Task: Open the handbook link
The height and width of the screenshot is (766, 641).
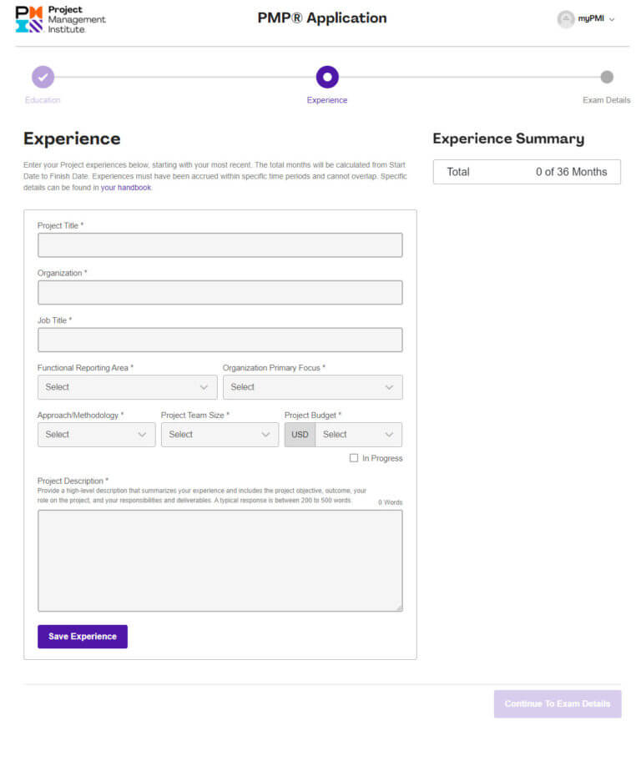Action: [x=126, y=188]
